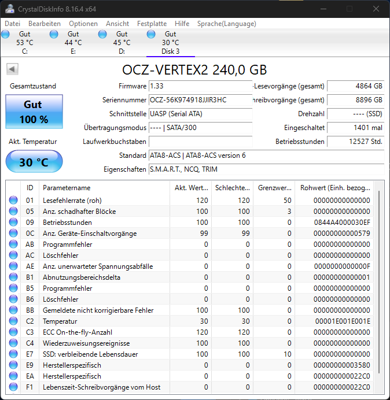Image resolution: width=390 pixels, height=400 pixels.
Task: Select the E: drive tab at 44 °C
Action: tap(73, 43)
